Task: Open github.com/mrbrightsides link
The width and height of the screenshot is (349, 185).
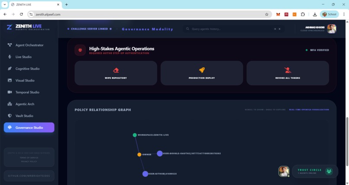Action: coord(29,176)
